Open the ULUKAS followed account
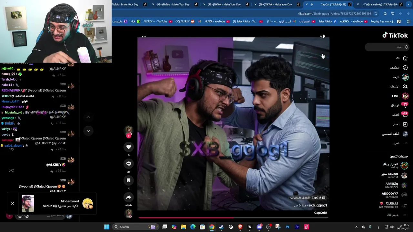Image resolution: width=413 pixels, height=232 pixels. click(394, 205)
